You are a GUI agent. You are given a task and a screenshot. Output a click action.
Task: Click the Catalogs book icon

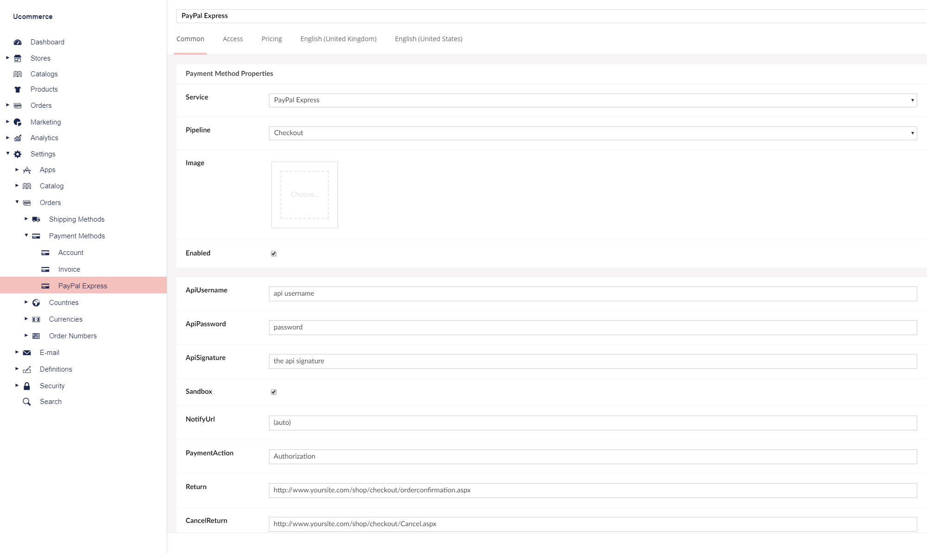tap(18, 74)
